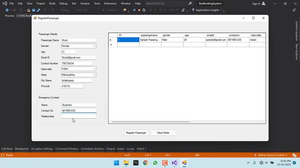Open the Application Insights dropdown arrow
The image size is (300, 168).
click(221, 10)
